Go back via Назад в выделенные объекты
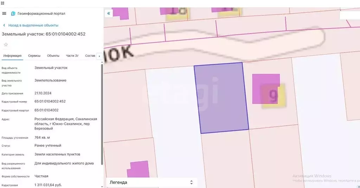This screenshot has width=360, height=188. pos(33,25)
